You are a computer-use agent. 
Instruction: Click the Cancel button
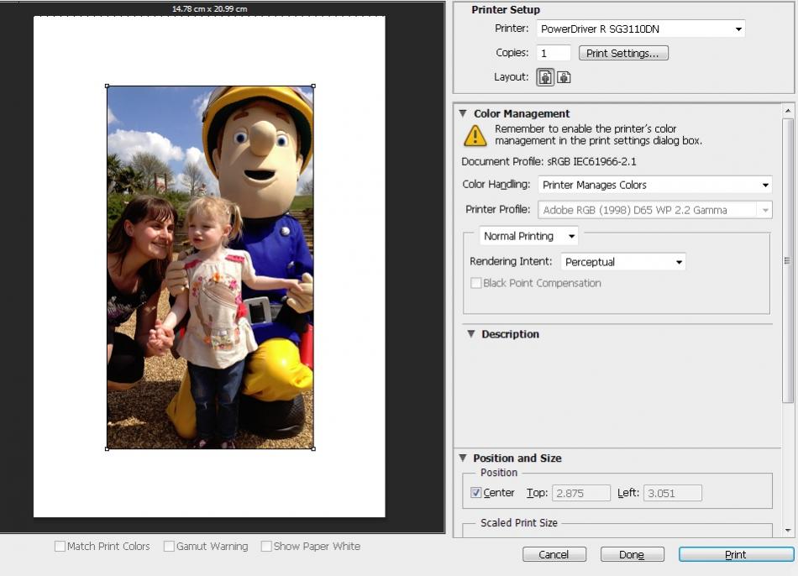(x=554, y=554)
